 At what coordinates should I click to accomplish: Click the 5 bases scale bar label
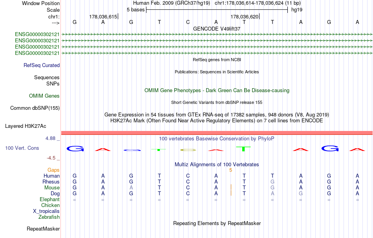click(135, 10)
